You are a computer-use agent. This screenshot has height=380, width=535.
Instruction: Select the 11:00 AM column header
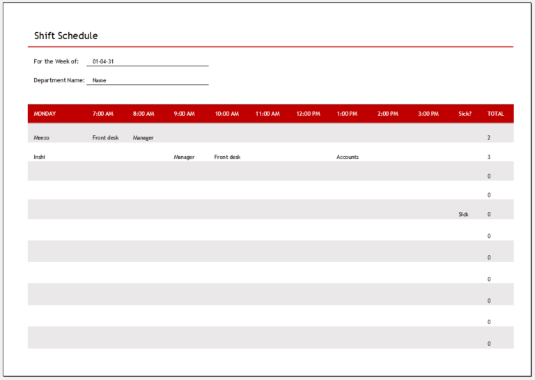pos(267,114)
